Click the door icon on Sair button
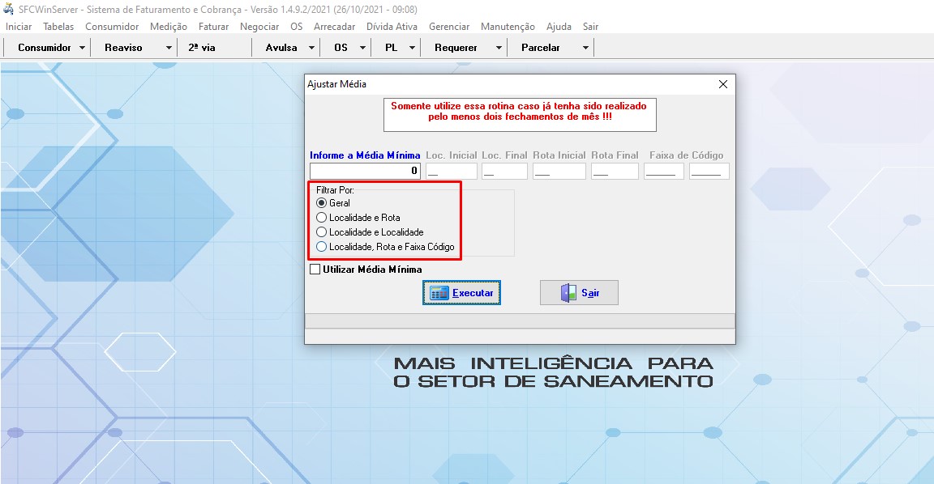This screenshot has height=484, width=934. click(568, 293)
